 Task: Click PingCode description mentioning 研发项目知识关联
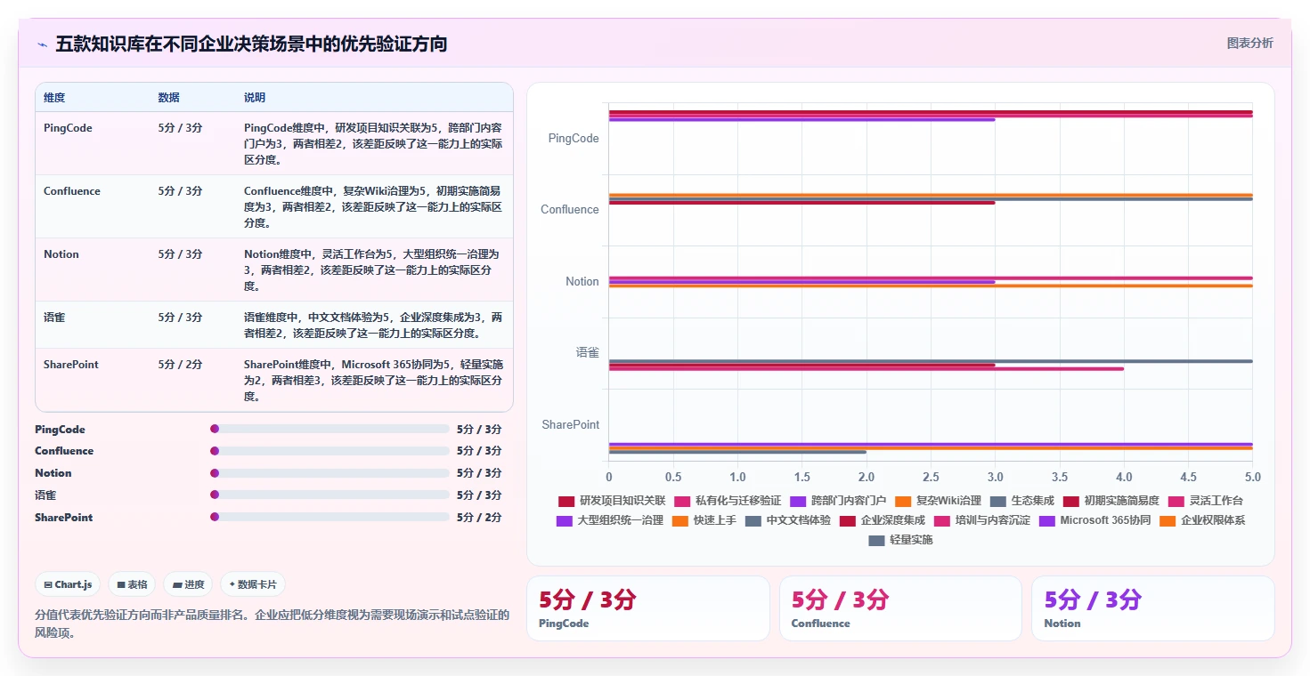click(374, 144)
